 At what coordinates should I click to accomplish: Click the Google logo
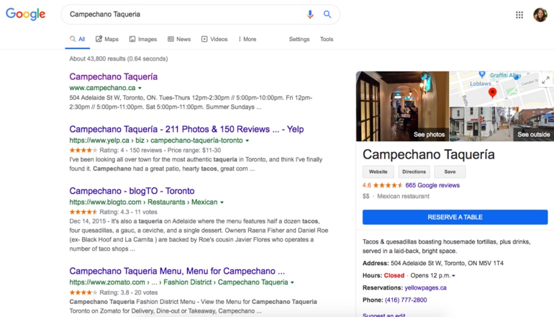click(x=25, y=14)
